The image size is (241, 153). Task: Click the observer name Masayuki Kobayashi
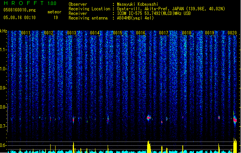138,4
